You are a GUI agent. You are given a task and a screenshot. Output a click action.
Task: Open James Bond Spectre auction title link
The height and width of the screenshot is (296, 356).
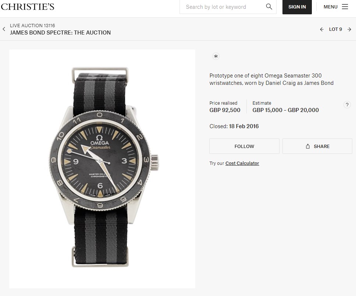pyautogui.click(x=60, y=33)
